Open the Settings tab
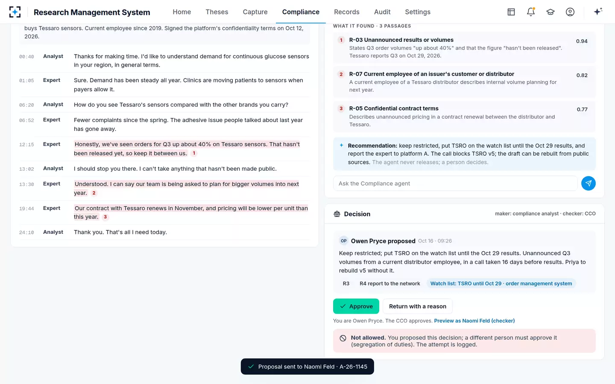The height and width of the screenshot is (384, 615). [x=418, y=12]
